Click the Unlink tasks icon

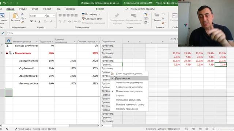[x=79, y=21]
